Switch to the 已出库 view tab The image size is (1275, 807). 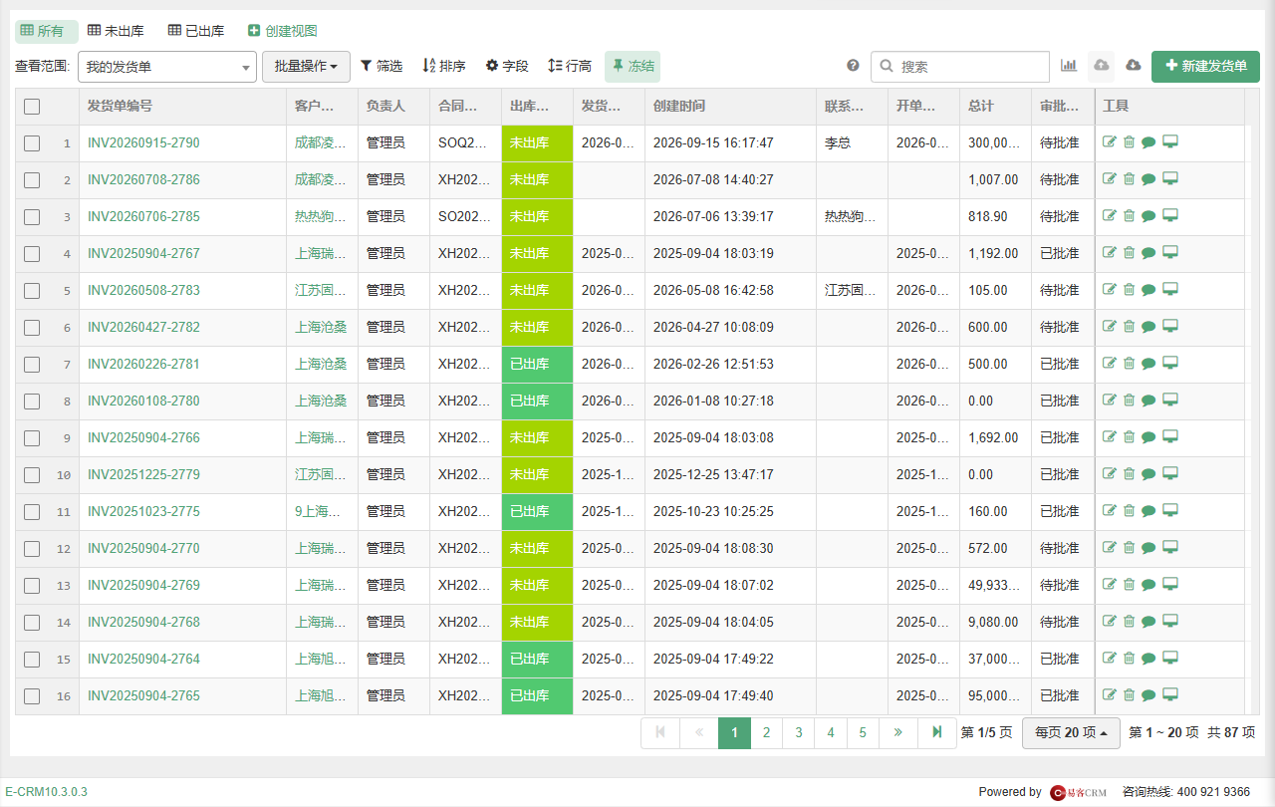point(196,31)
